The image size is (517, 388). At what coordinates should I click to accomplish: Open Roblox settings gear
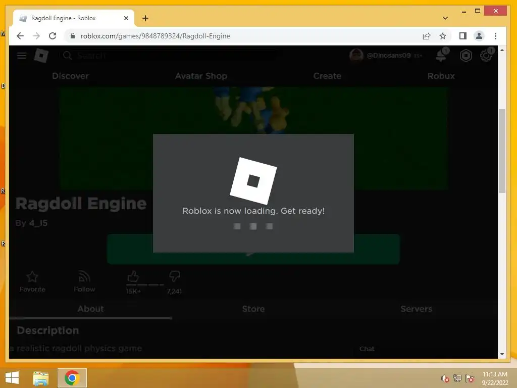tap(486, 55)
